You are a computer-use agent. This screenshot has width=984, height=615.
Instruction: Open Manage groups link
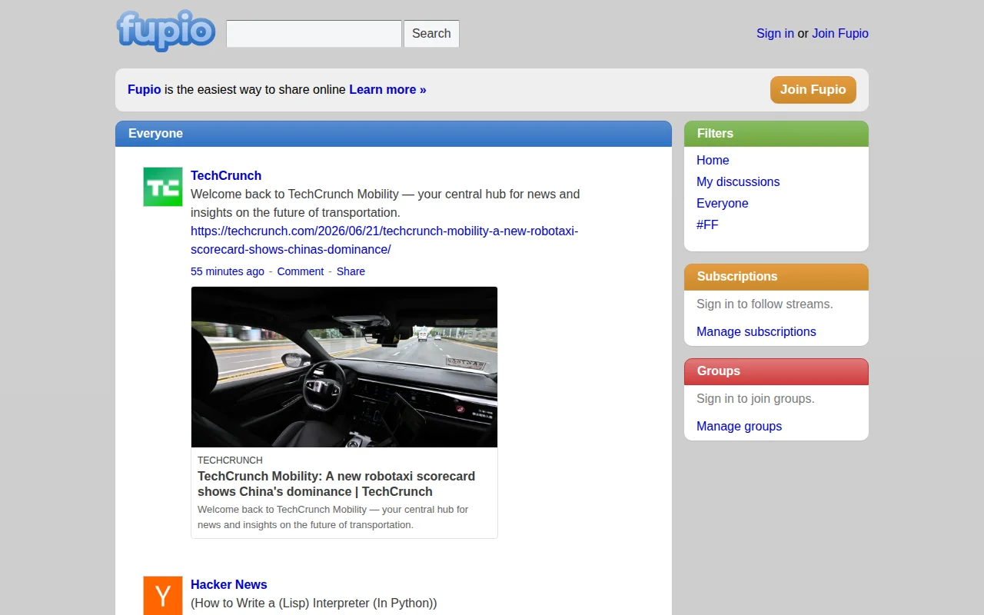[x=740, y=426]
